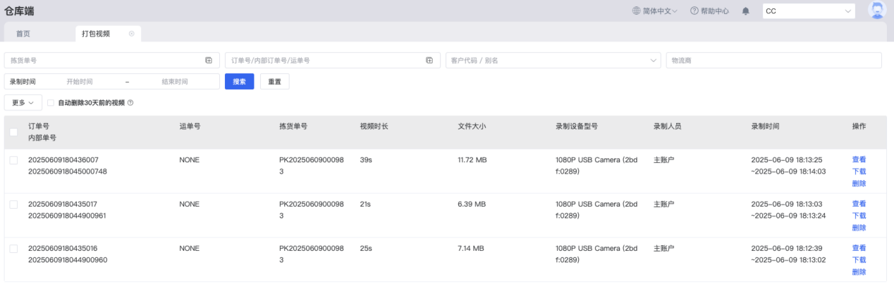The width and height of the screenshot is (894, 286).
Task: Click the notification bell icon
Action: pyautogui.click(x=746, y=11)
